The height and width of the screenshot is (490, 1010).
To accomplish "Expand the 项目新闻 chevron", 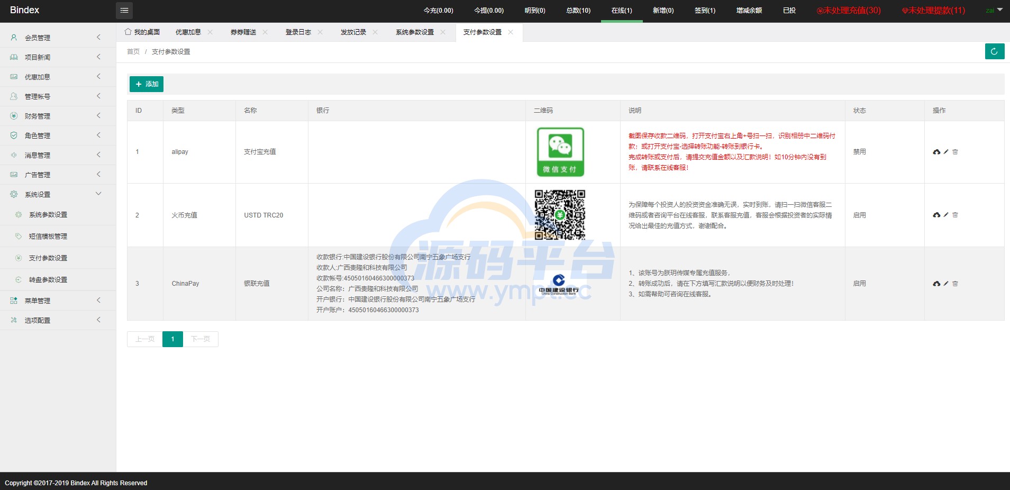I will click(98, 57).
